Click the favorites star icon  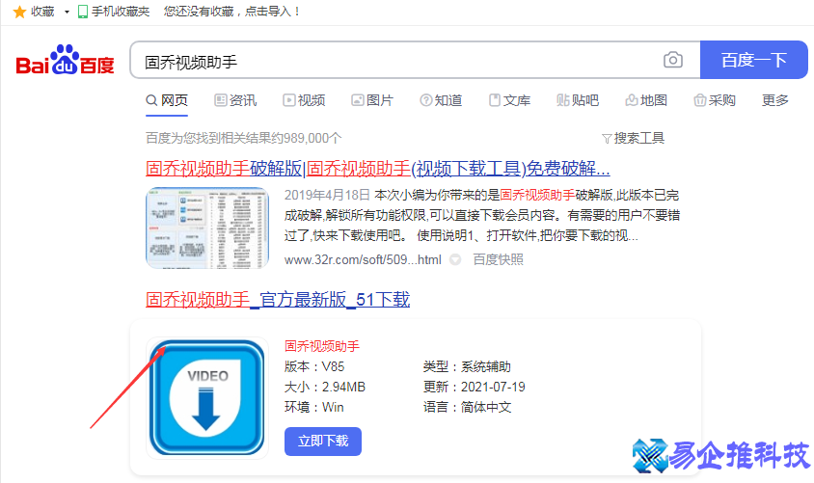pyautogui.click(x=19, y=12)
